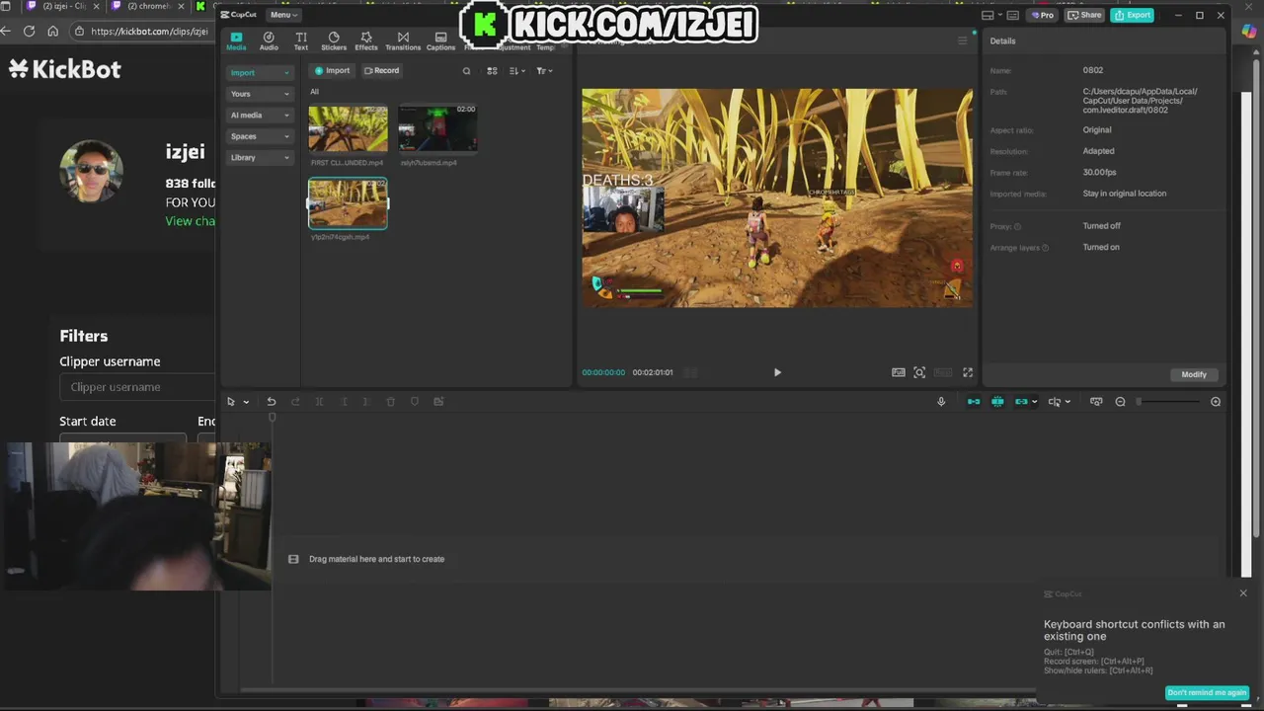Toggle grid view of media
Screen dimensions: 1264x711
[x=492, y=71]
